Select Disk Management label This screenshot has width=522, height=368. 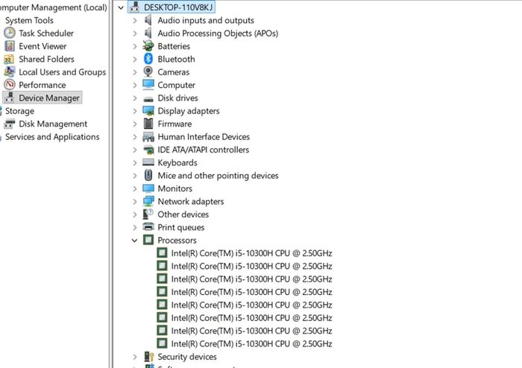pos(53,124)
